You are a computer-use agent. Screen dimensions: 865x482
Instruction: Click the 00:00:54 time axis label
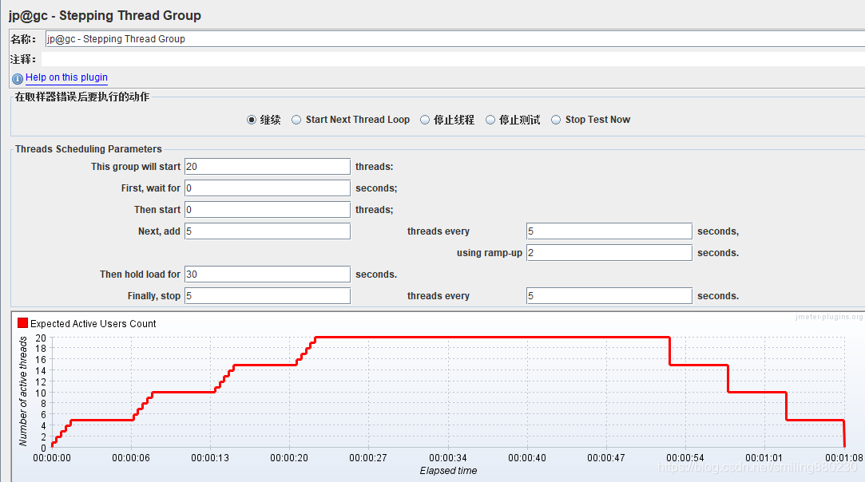coord(685,458)
